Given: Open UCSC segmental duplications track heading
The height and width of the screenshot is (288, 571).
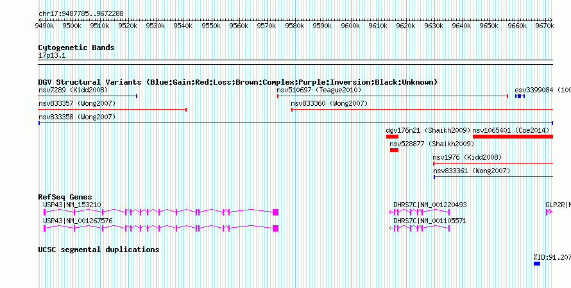Looking at the screenshot, I should pos(99,250).
